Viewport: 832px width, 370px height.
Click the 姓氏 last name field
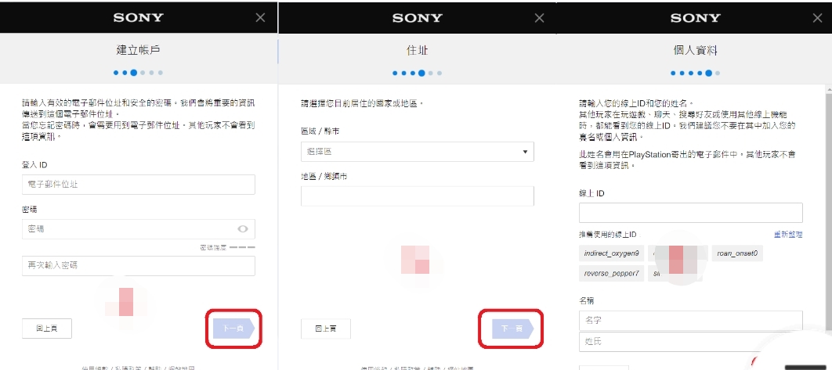pos(690,342)
